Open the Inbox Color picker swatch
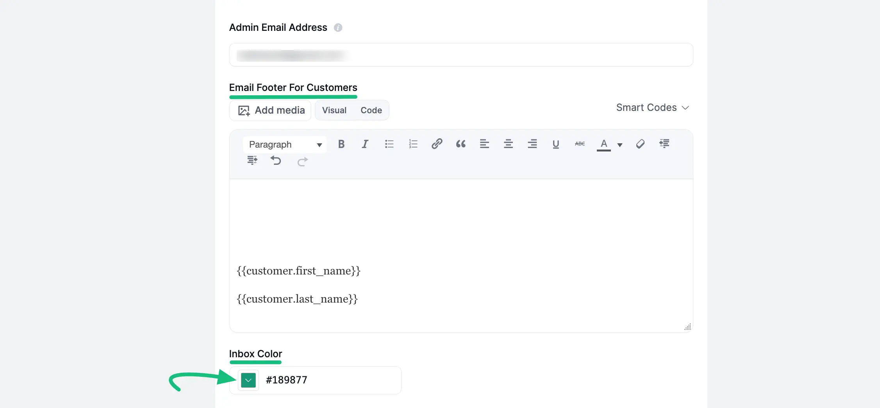The height and width of the screenshot is (408, 880). click(248, 380)
